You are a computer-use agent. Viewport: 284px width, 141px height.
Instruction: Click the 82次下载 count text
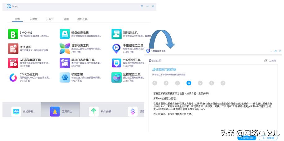tap(76, 66)
